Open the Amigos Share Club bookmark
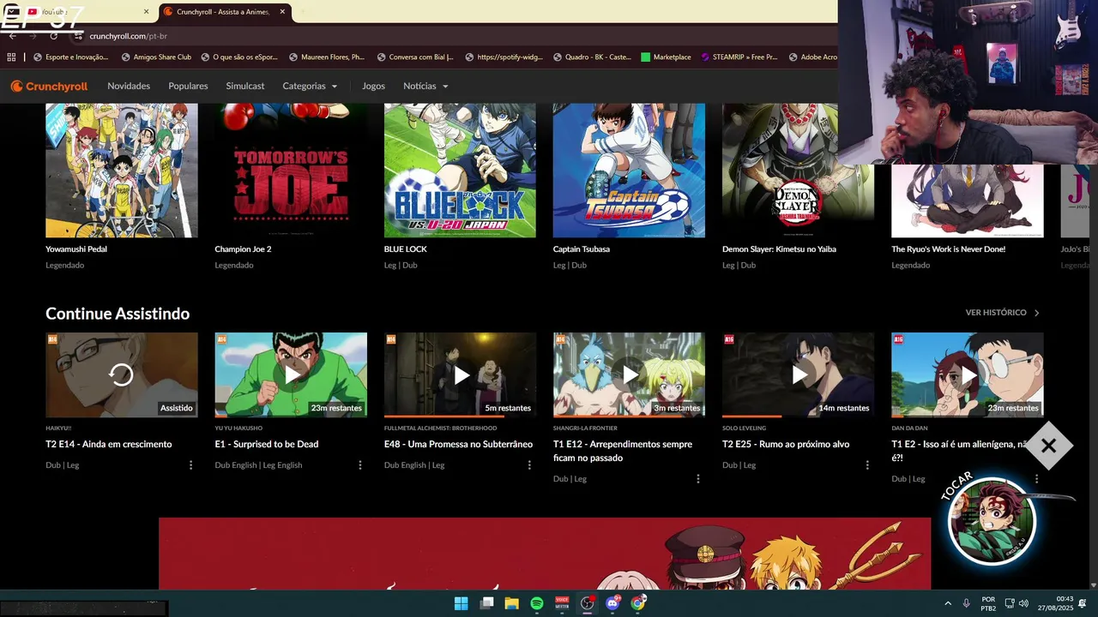This screenshot has height=617, width=1098. [156, 57]
